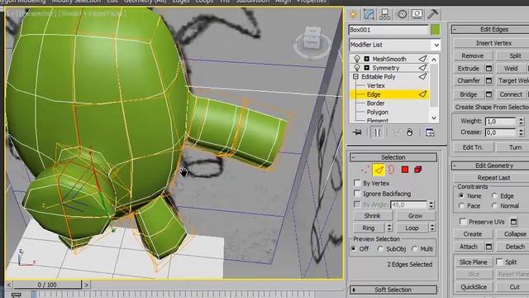Select the Border sub-object level in stack
The image size is (529, 298).
pyautogui.click(x=375, y=103)
